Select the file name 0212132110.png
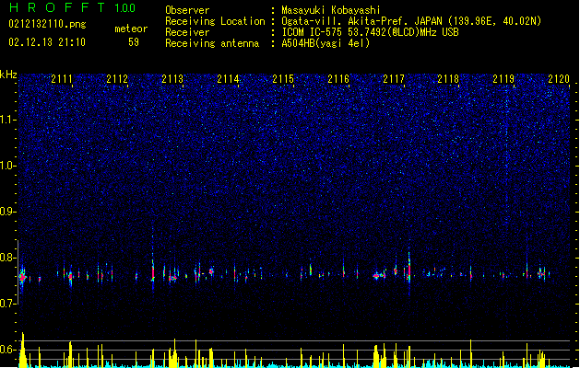The height and width of the screenshot is (368, 580). tap(47, 24)
